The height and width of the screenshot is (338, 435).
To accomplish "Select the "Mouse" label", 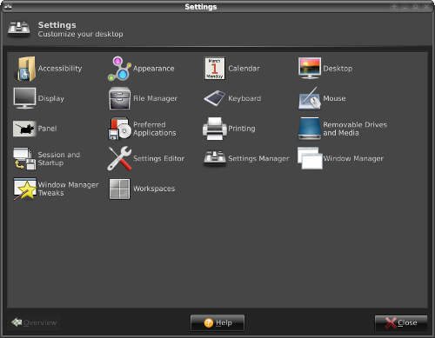I will click(334, 98).
